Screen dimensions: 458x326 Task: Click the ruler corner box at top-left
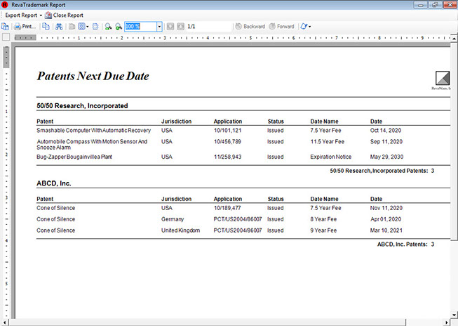tap(6, 37)
